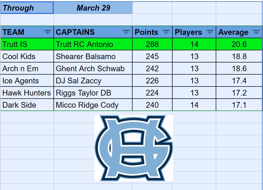Select the Micco Ridge Cody cell
The height and width of the screenshot is (190, 263).
coord(93,105)
